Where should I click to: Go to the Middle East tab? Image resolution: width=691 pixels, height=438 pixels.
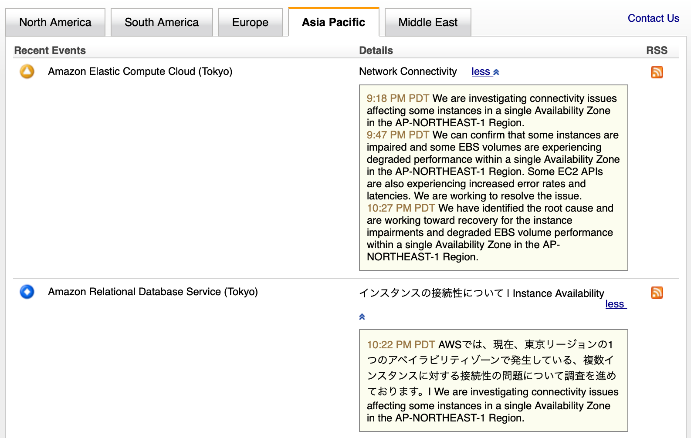(428, 22)
